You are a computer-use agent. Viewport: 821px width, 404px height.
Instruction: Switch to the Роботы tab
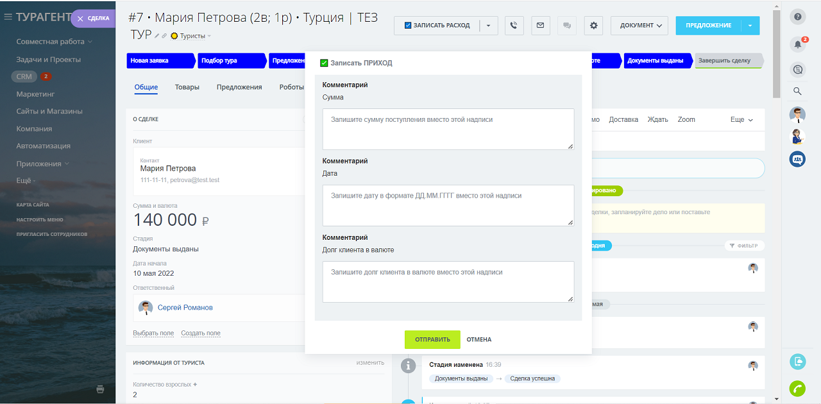coord(292,87)
